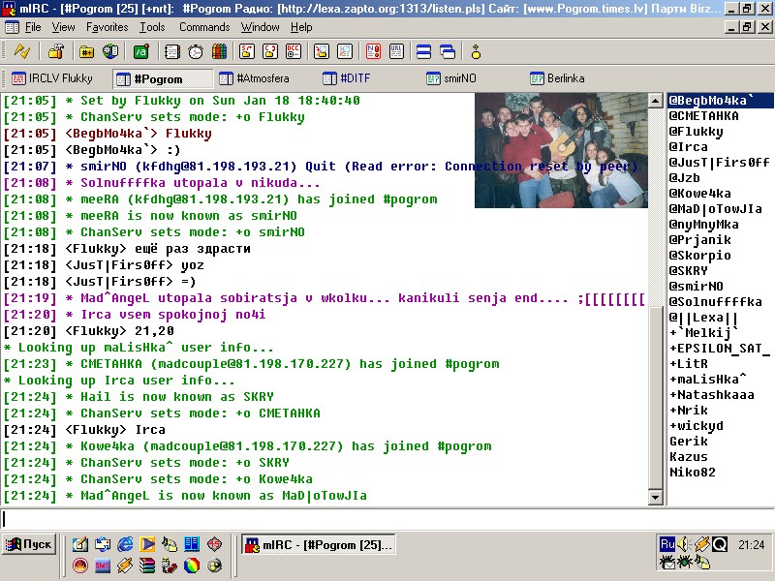Open the URL list toolbar icon
Image resolution: width=775 pixels, height=581 pixels.
point(396,51)
